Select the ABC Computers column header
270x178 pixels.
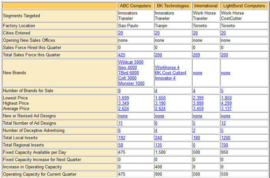point(135,6)
